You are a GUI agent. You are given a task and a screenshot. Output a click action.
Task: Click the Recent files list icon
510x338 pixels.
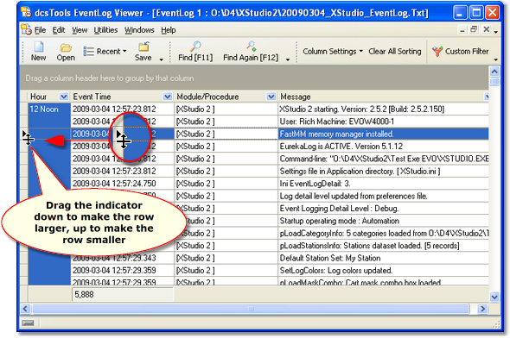pyautogui.click(x=88, y=51)
